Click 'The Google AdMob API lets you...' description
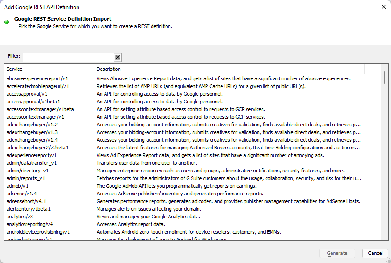391x263 pixels. [x=176, y=186]
